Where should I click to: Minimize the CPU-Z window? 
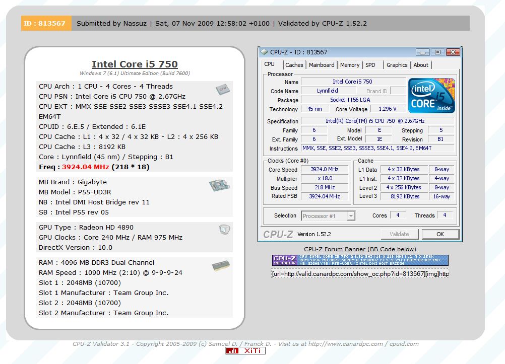point(422,52)
